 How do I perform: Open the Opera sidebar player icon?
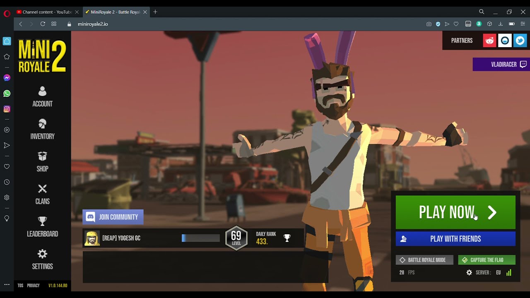(7, 130)
